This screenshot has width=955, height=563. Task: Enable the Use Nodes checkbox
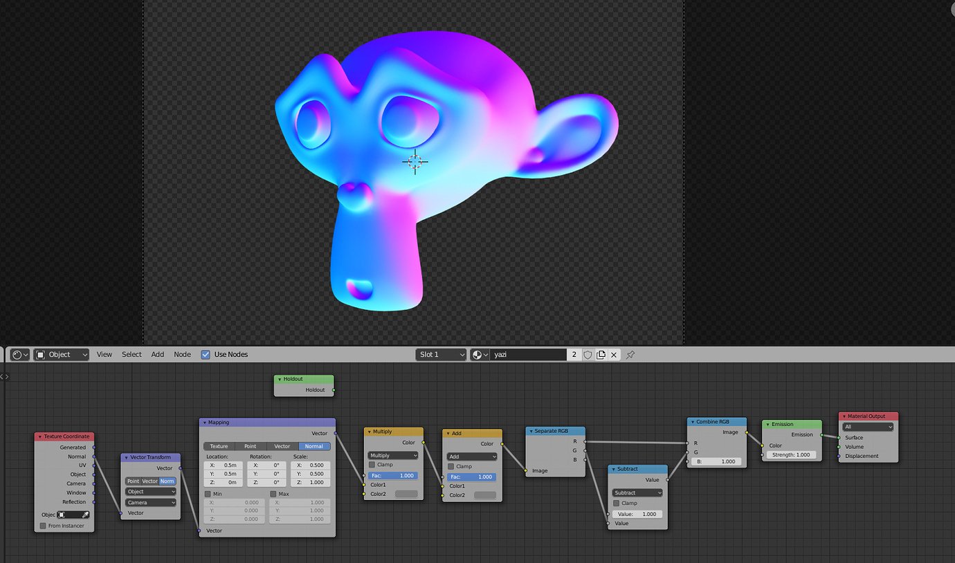pyautogui.click(x=206, y=354)
